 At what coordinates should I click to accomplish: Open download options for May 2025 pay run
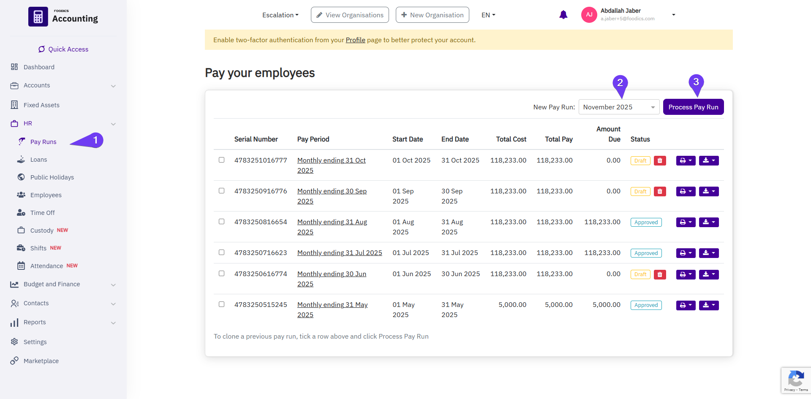[708, 305]
